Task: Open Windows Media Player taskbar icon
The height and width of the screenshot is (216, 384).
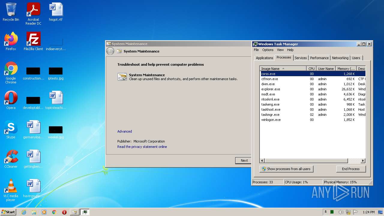Action: [44, 212]
